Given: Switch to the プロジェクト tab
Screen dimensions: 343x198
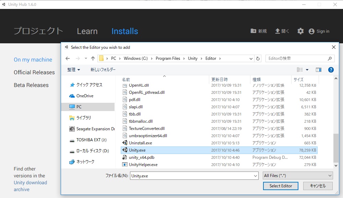Looking at the screenshot, I should click(38, 31).
